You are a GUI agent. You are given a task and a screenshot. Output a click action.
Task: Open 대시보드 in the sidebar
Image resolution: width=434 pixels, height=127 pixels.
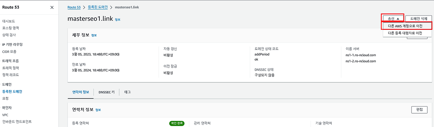8,21
